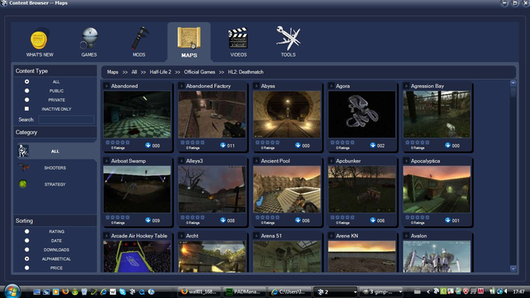This screenshot has width=530, height=298.
Task: Enable the INACTIVE ONLY checkbox
Action: click(x=27, y=109)
